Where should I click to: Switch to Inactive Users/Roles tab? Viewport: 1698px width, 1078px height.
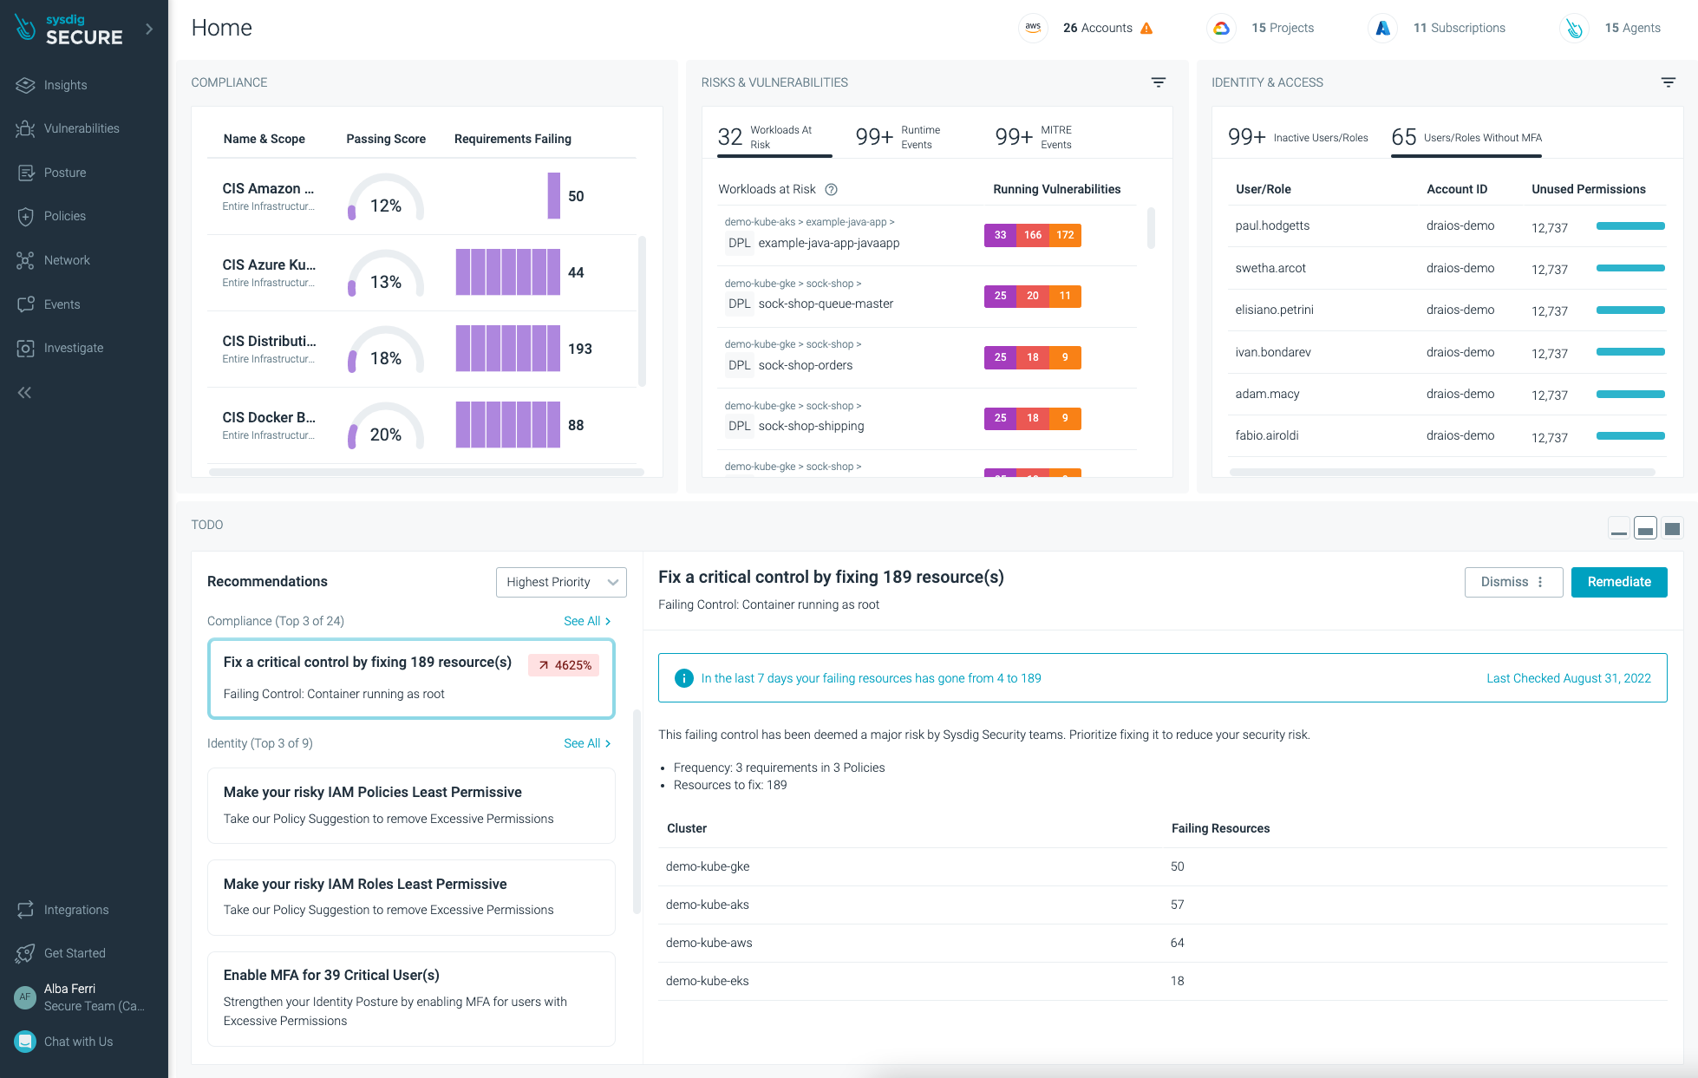click(x=1297, y=137)
